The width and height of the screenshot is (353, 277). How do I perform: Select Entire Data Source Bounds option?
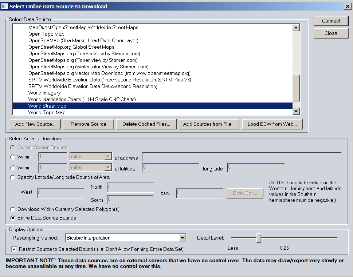pyautogui.click(x=13, y=218)
